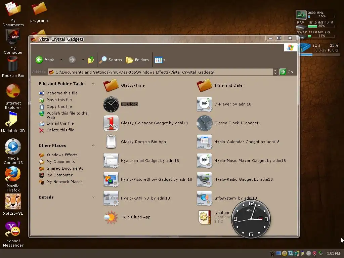This screenshot has height=258, width=344.
Task: Launch Yahoo! Messenger shortcut
Action: [13, 234]
